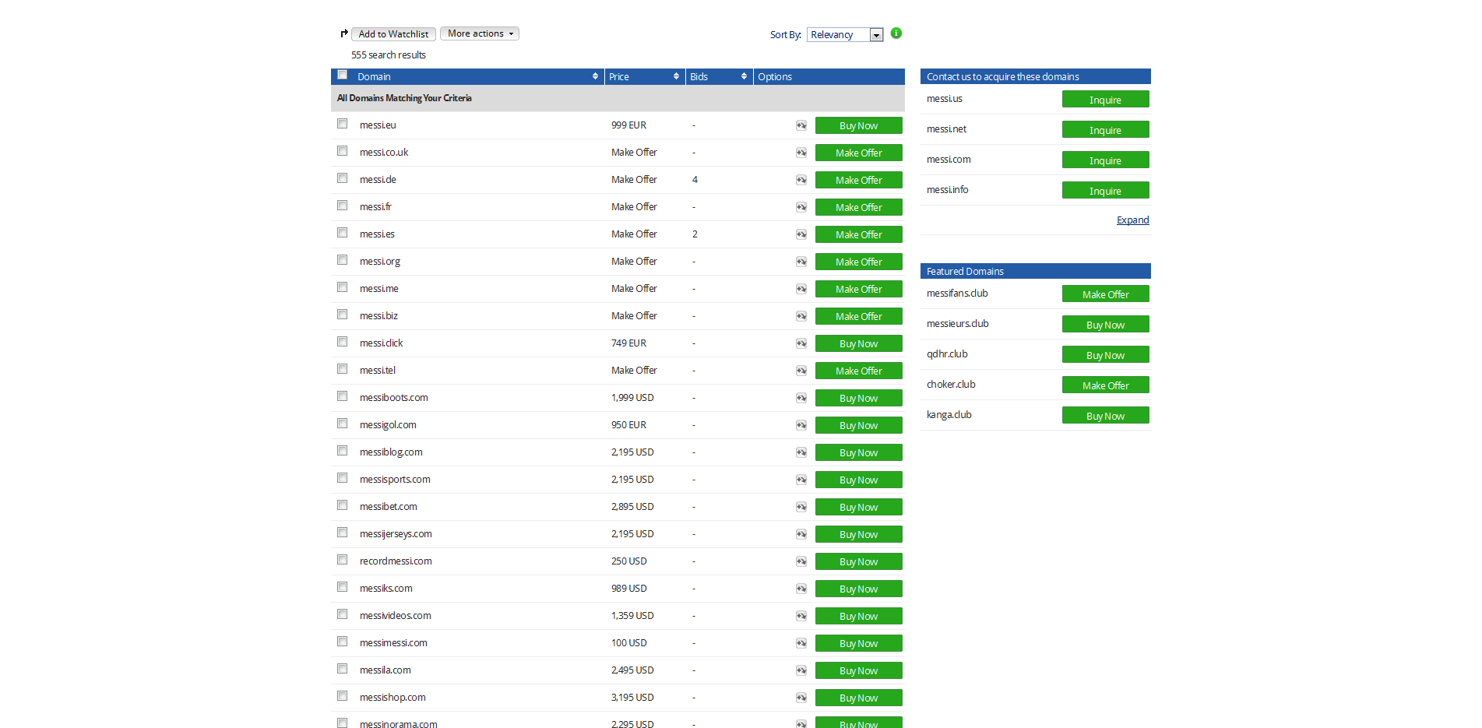Check the box for messi.org

coord(342,260)
